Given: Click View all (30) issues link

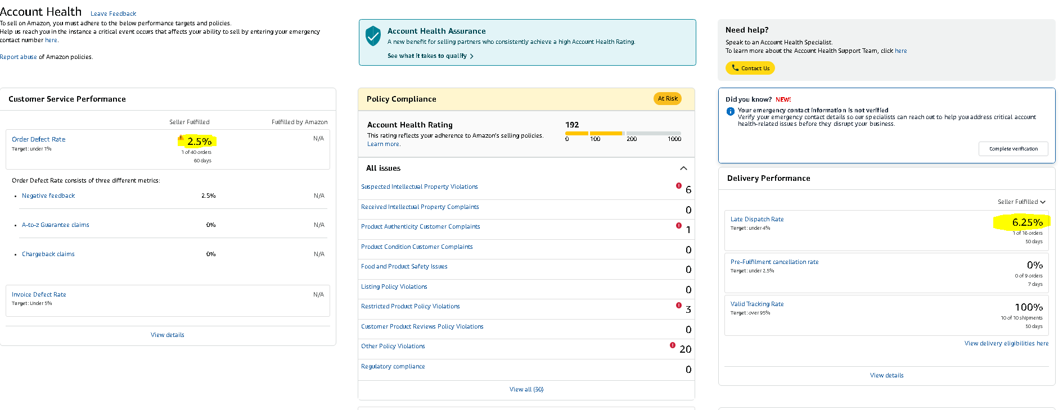Looking at the screenshot, I should point(526,389).
